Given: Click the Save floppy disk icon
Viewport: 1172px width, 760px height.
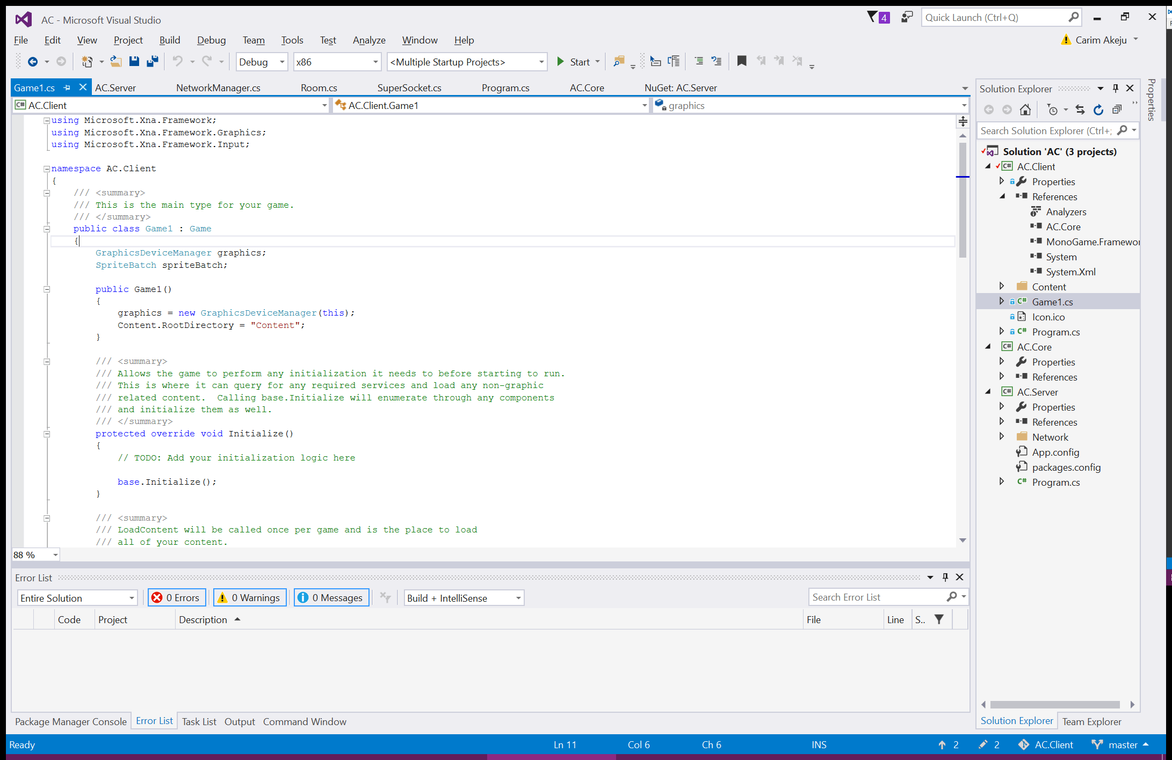Looking at the screenshot, I should (x=134, y=62).
